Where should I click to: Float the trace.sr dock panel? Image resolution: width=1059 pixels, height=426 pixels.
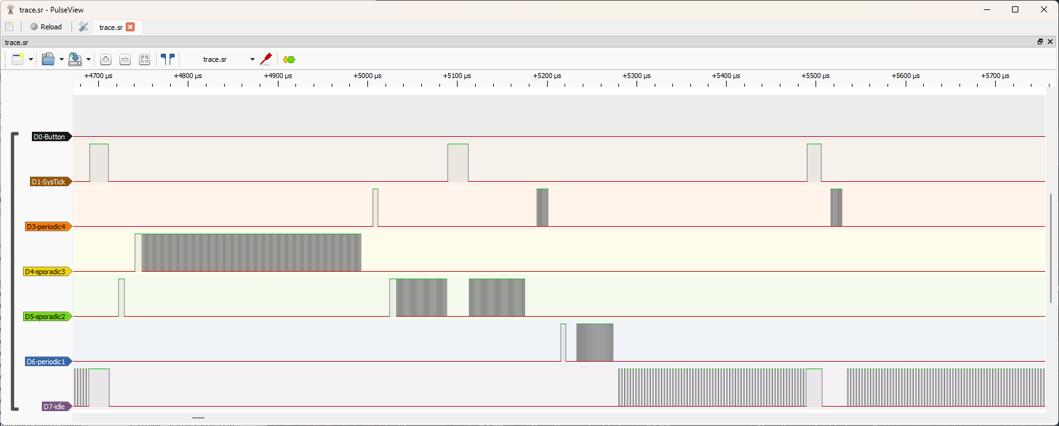pos(1040,42)
